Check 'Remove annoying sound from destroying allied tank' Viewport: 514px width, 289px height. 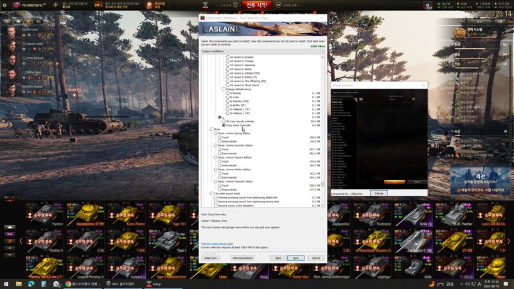coord(215,198)
